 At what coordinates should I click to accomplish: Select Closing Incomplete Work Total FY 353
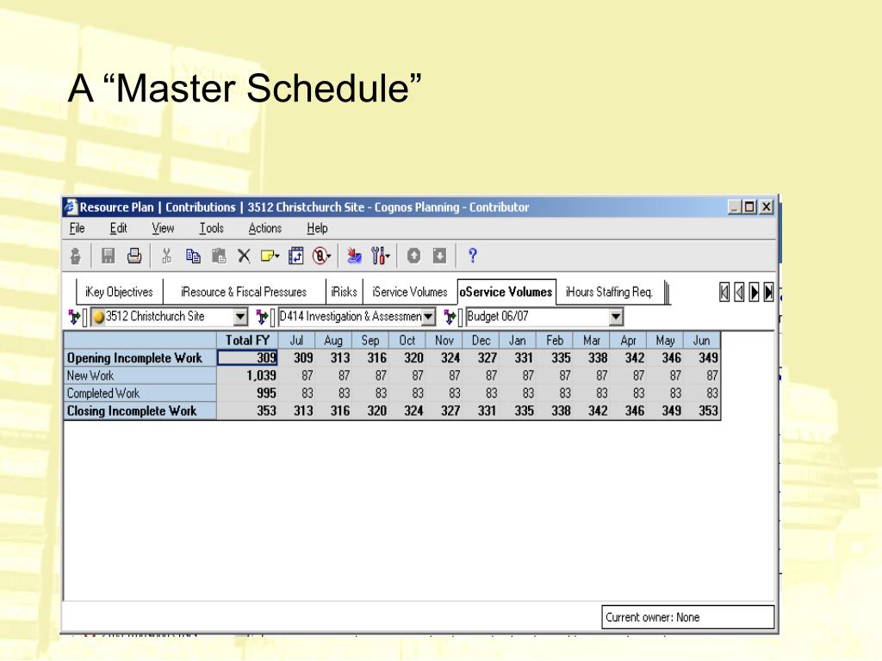(x=247, y=411)
